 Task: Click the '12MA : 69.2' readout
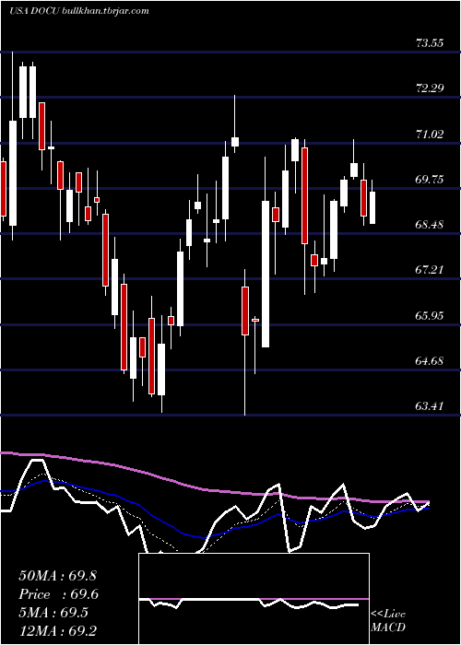pyautogui.click(x=57, y=631)
